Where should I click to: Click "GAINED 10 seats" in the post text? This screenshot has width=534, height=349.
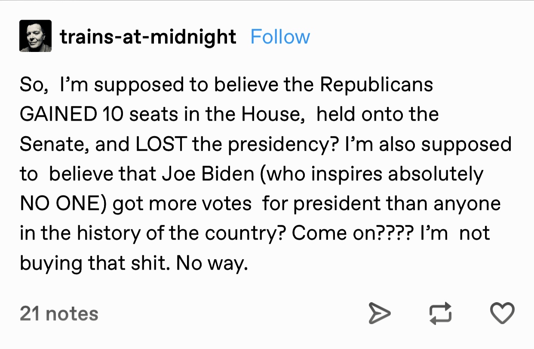73,114
